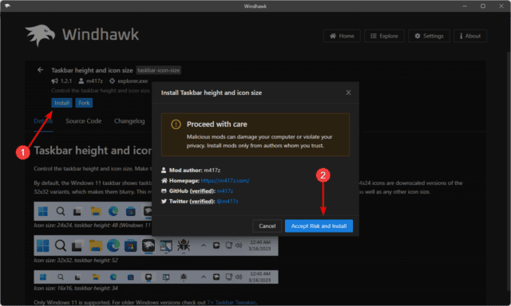The image size is (511, 306).
Task: Open the Twitter @m417z link
Action: (227, 202)
